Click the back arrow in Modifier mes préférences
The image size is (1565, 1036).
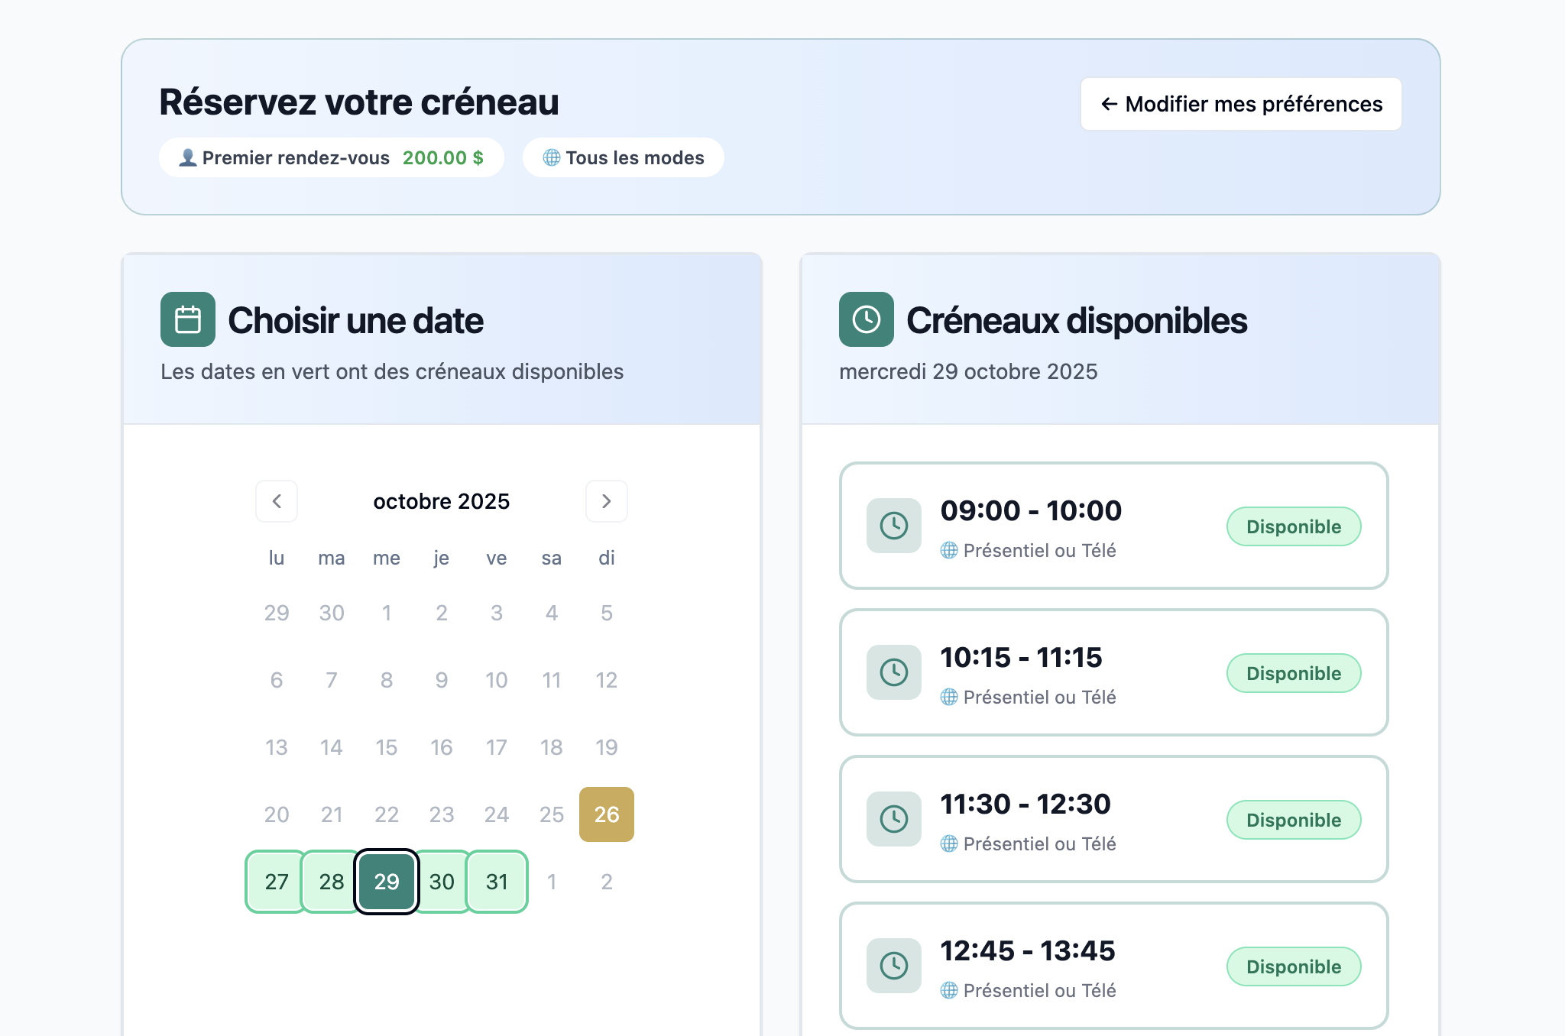coord(1109,104)
